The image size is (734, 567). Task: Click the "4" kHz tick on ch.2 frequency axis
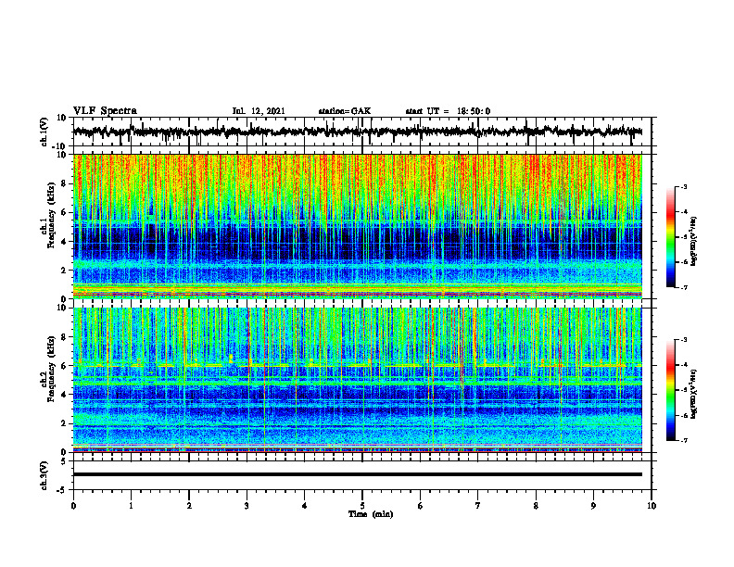[x=65, y=395]
